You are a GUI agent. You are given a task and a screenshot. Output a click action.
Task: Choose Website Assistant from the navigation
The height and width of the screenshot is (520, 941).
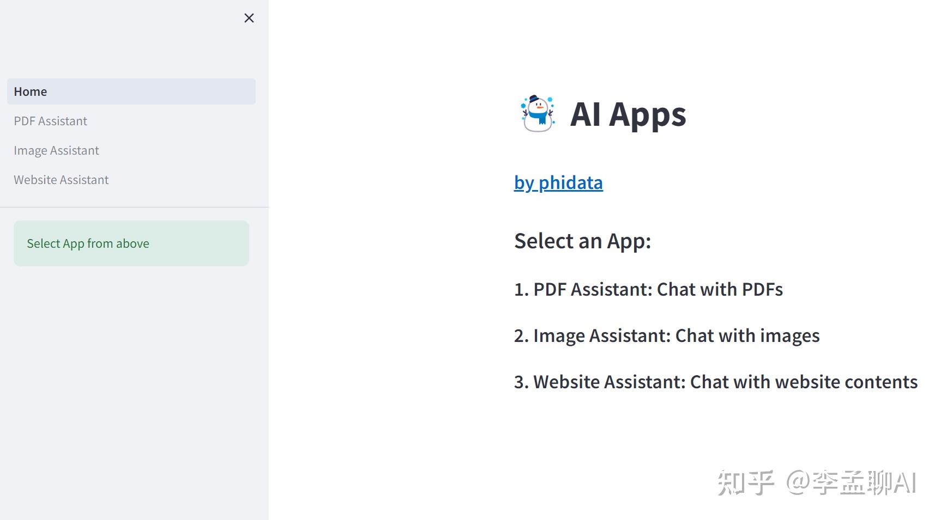pyautogui.click(x=61, y=180)
